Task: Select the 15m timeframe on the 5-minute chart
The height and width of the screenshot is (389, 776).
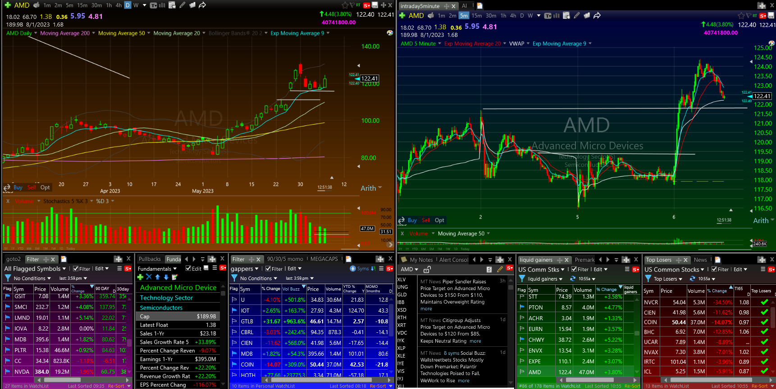Action: coord(477,15)
